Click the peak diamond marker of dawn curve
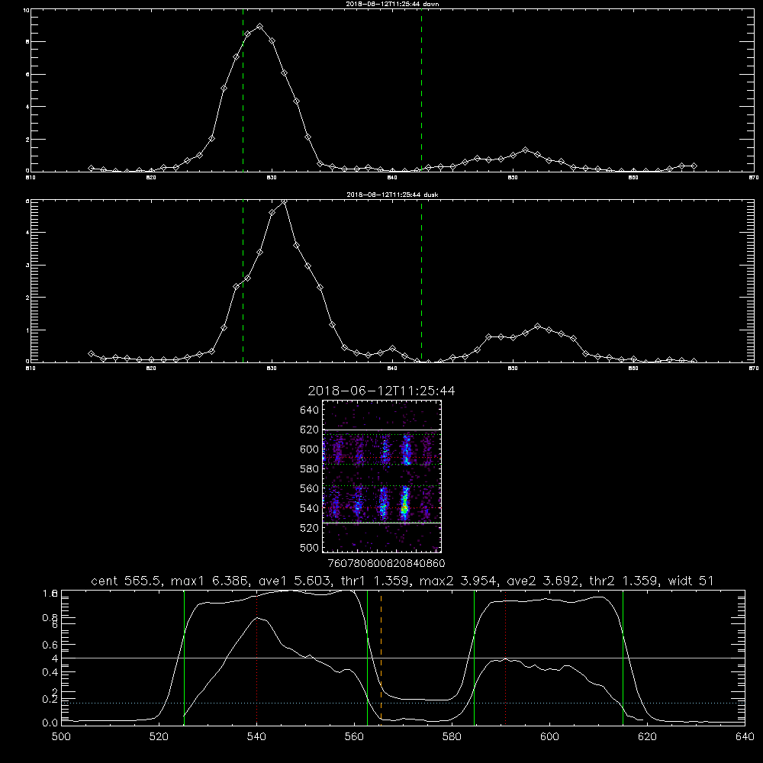The image size is (763, 763). (x=260, y=27)
